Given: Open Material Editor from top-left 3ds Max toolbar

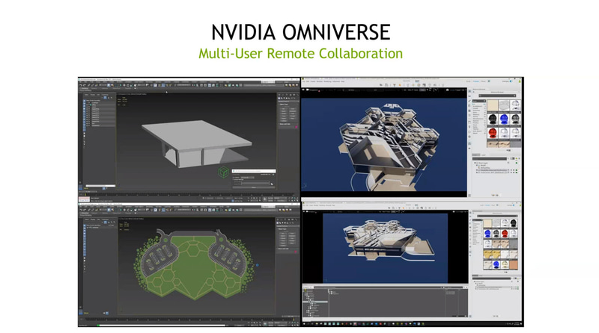Looking at the screenshot, I should tap(221, 85).
